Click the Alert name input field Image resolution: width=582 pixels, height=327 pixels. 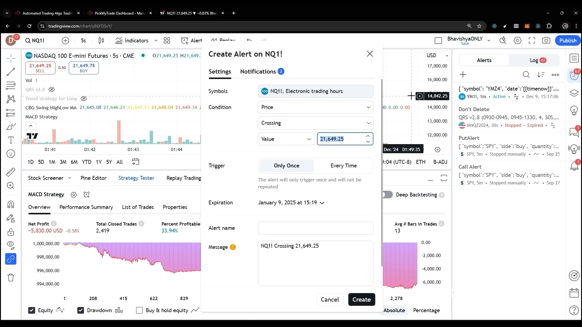point(315,228)
